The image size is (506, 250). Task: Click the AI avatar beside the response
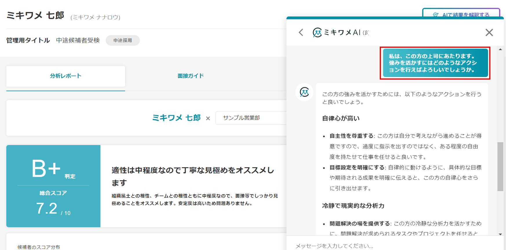pyautogui.click(x=304, y=92)
